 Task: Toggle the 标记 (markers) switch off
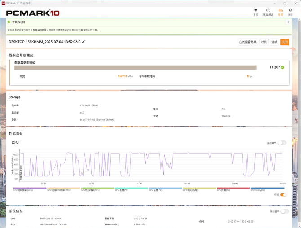[283, 195]
